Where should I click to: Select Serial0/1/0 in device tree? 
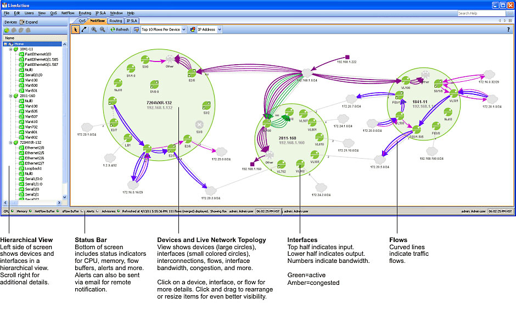tap(33, 75)
